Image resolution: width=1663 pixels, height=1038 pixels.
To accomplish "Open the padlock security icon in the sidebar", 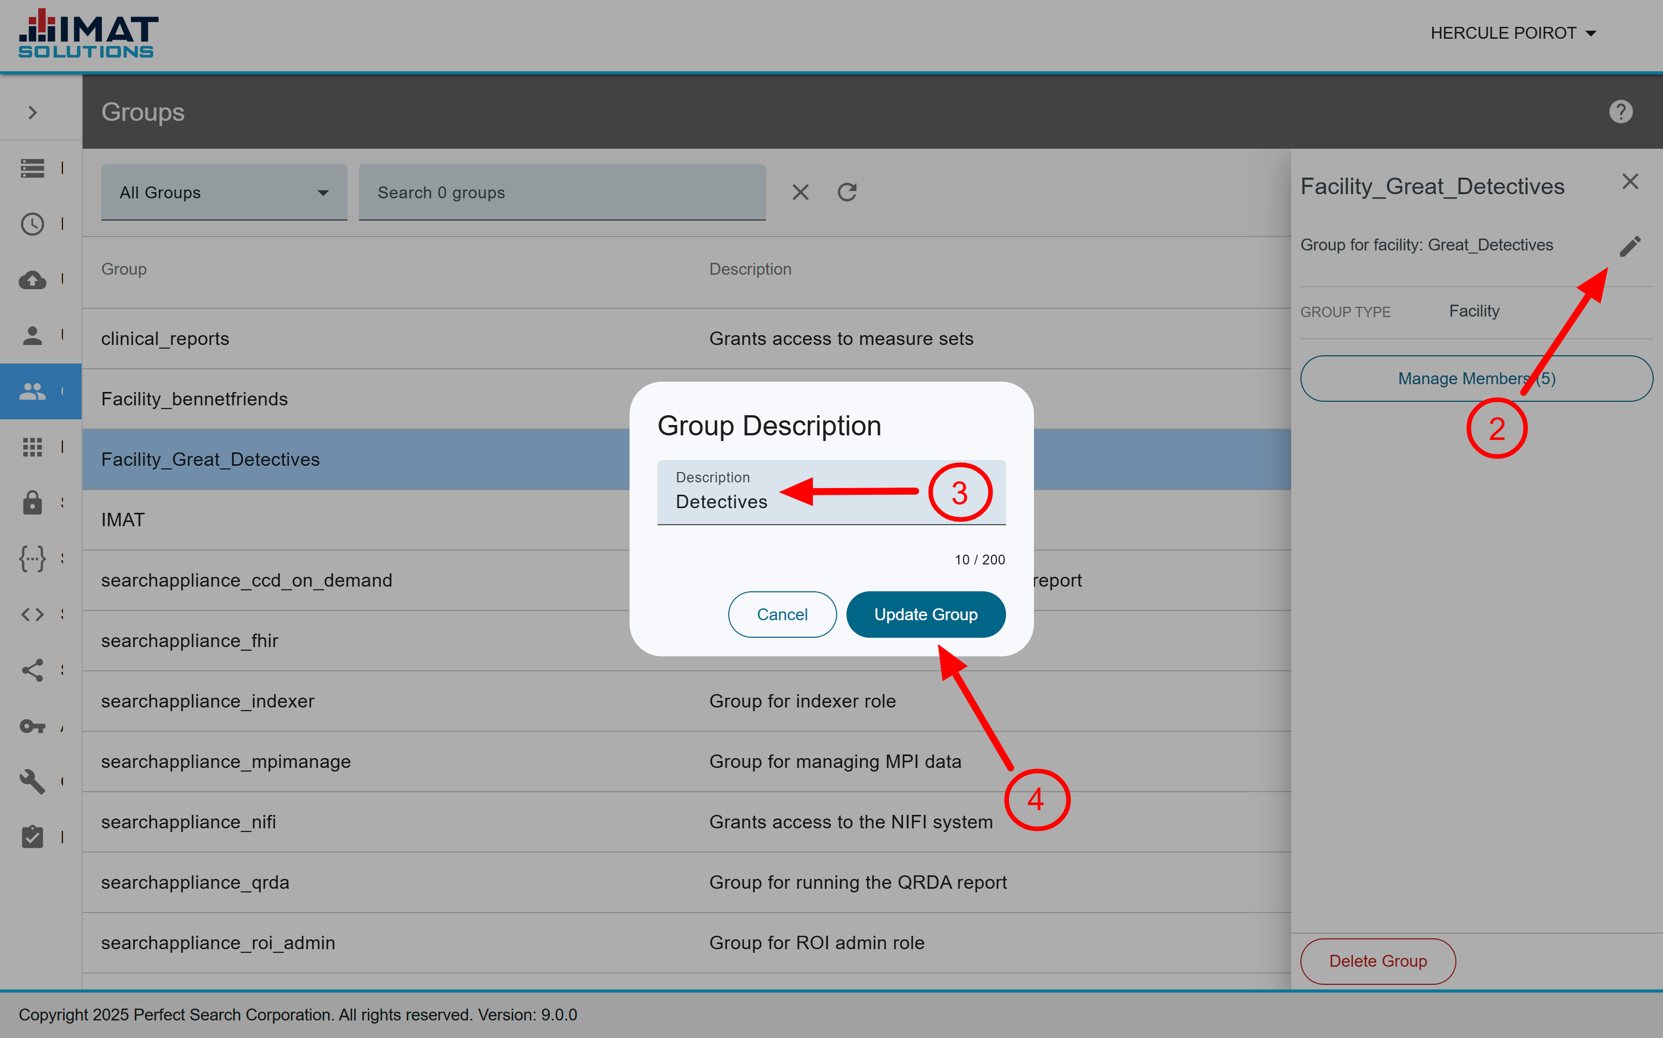I will (x=32, y=502).
